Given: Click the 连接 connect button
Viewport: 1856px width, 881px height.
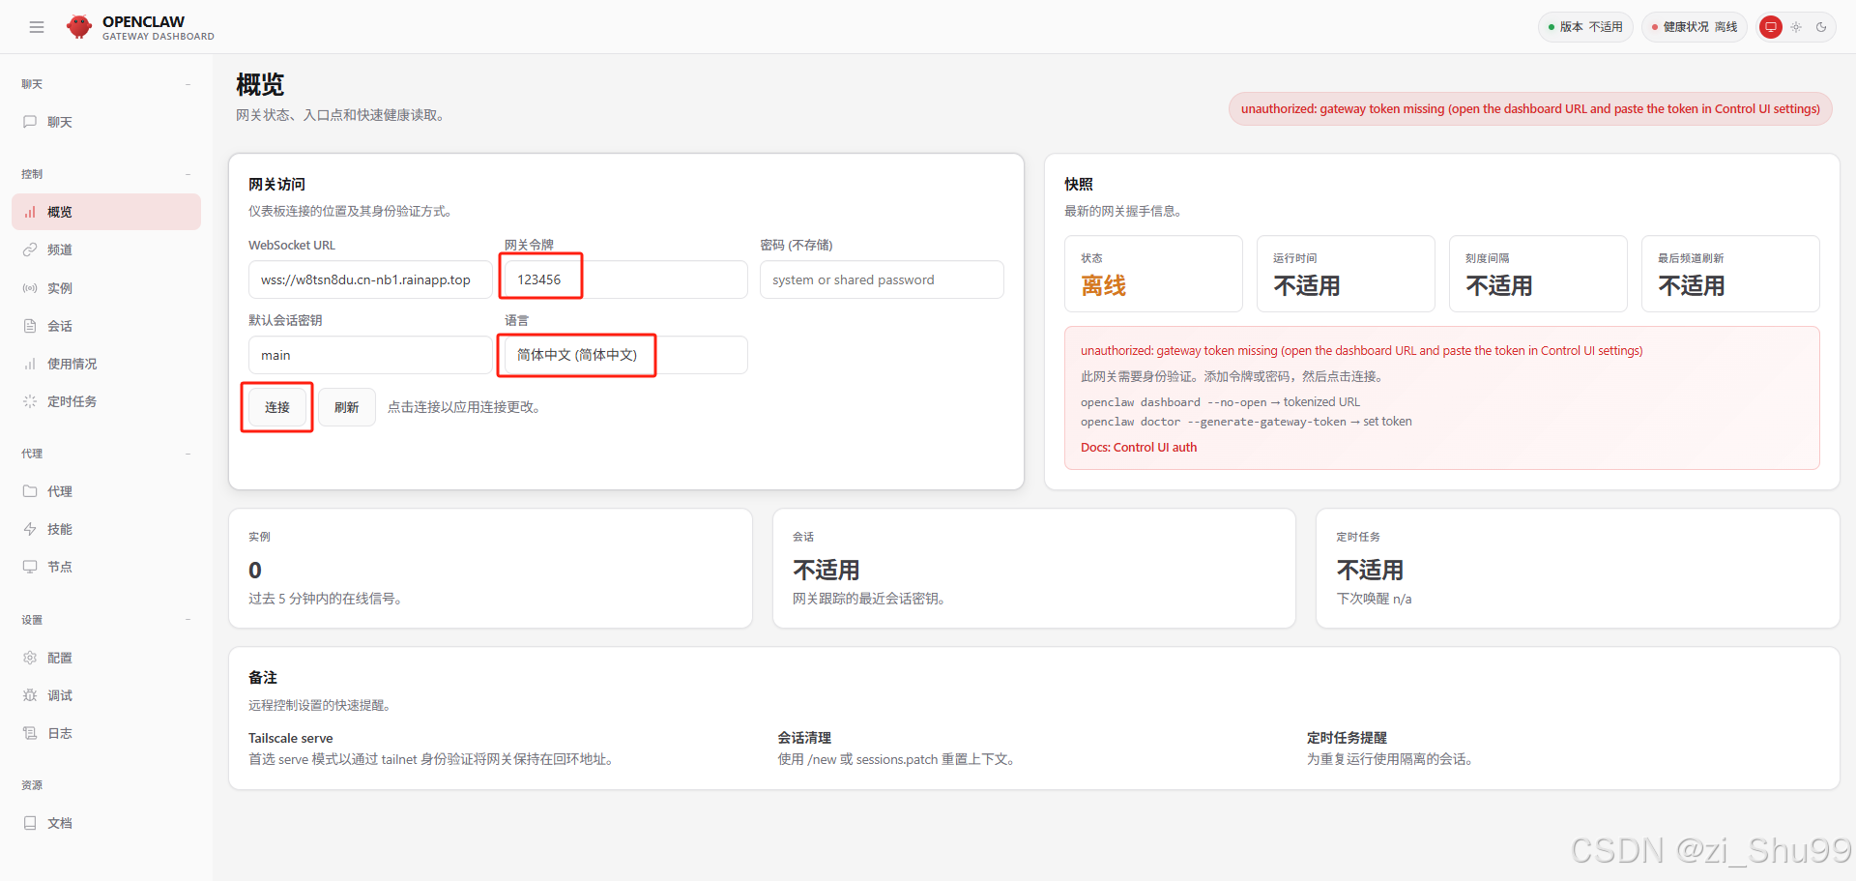Looking at the screenshot, I should 277,407.
